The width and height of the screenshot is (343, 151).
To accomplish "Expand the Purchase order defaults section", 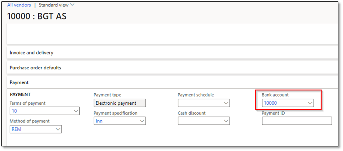I will pyautogui.click(x=35, y=68).
